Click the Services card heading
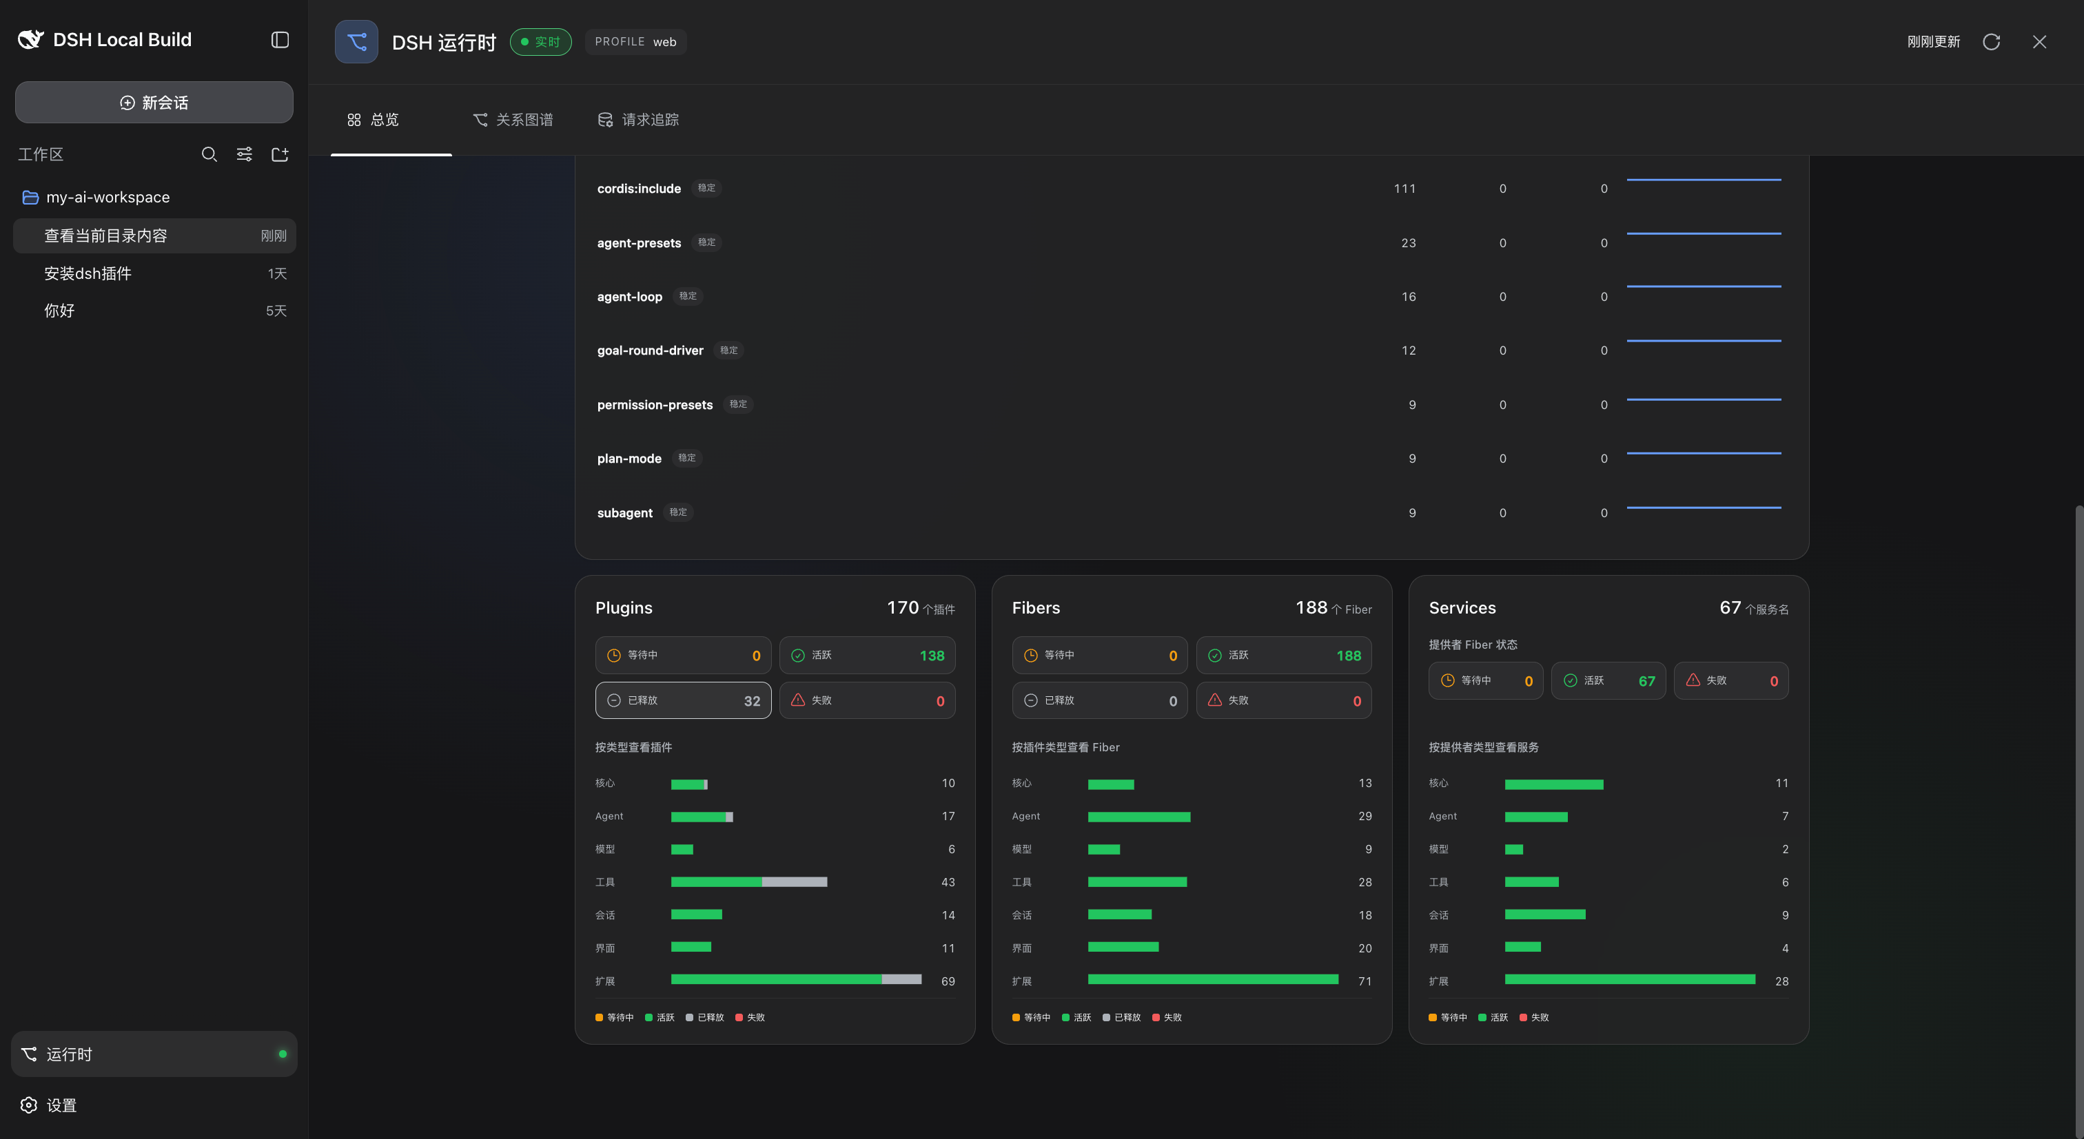Screen dimensions: 2084x1139 [x=1462, y=608]
